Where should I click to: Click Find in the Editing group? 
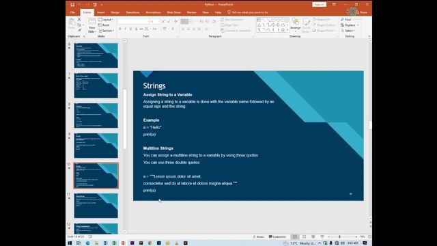pyautogui.click(x=346, y=20)
